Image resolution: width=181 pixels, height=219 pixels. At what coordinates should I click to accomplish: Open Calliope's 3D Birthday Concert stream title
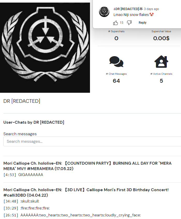(86, 192)
